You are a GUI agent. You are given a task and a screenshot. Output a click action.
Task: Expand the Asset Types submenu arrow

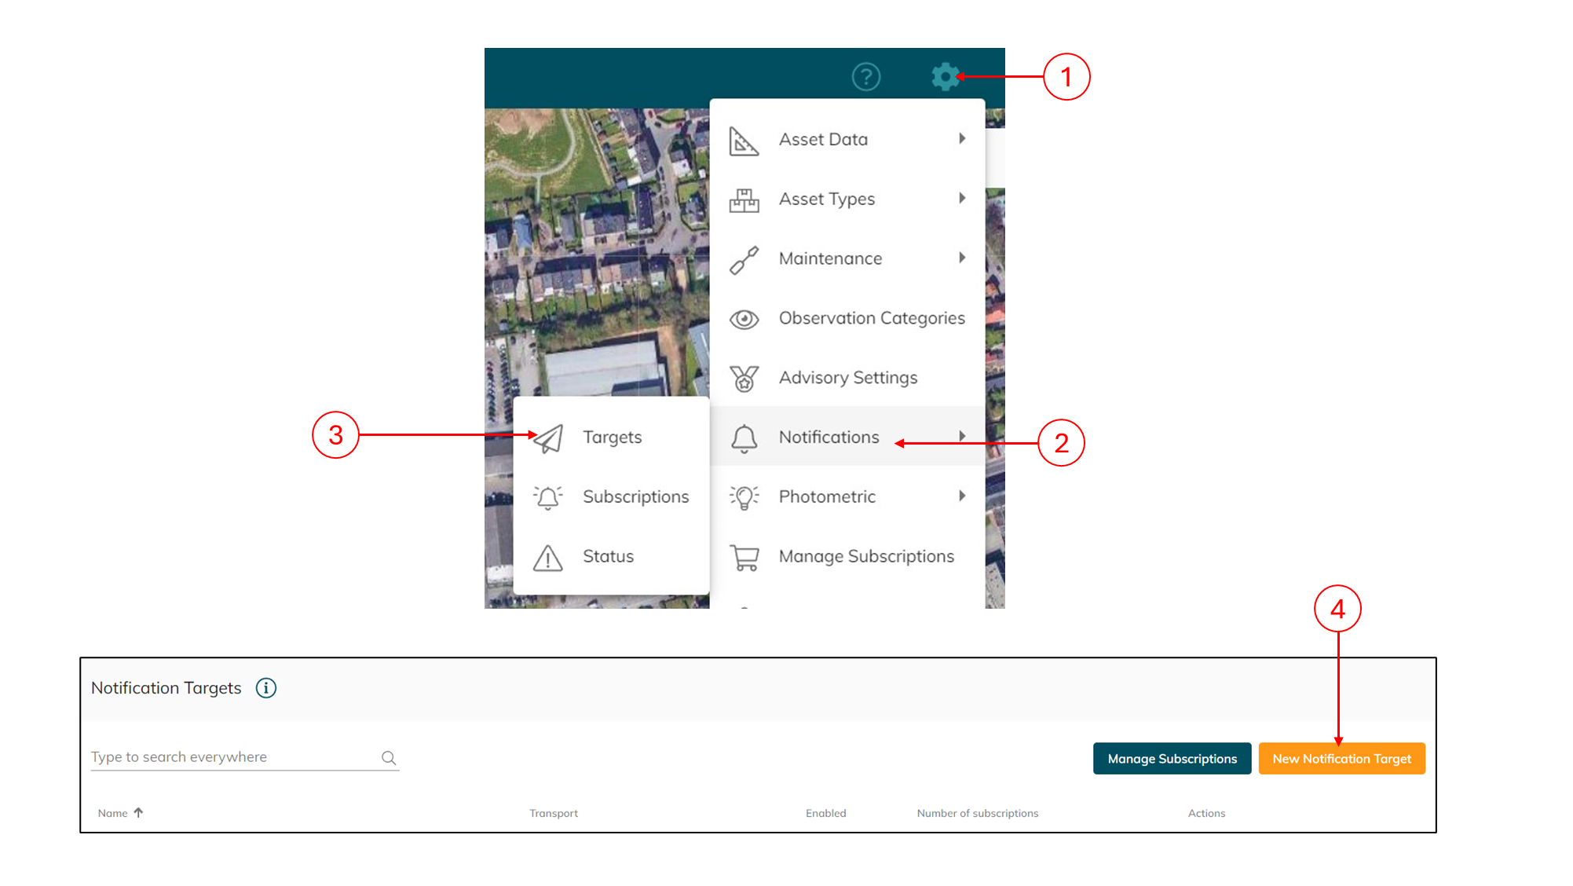click(962, 199)
